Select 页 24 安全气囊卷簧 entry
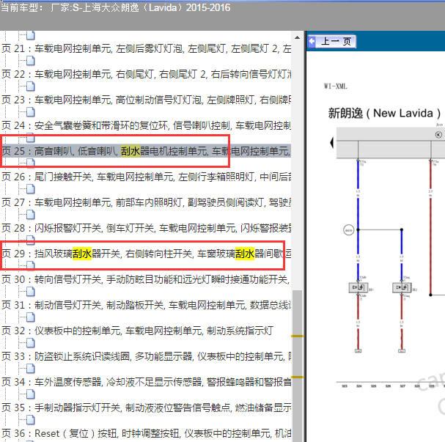 [x=146, y=125]
